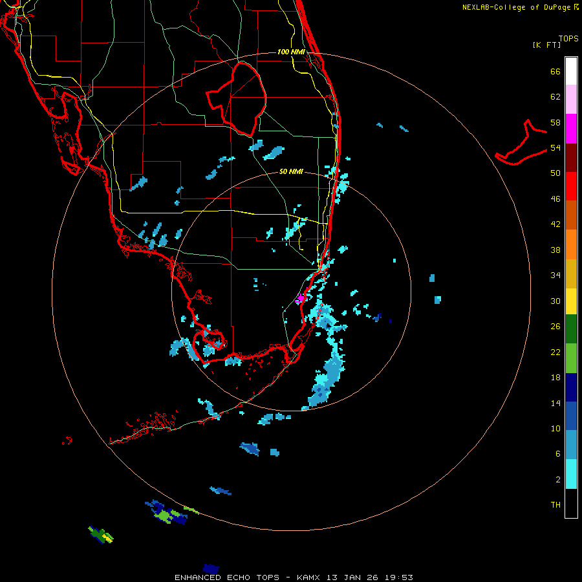Viewport: 582px width, 582px height.
Task: Click the white 66 kft legend swatch
Action: pyautogui.click(x=571, y=71)
